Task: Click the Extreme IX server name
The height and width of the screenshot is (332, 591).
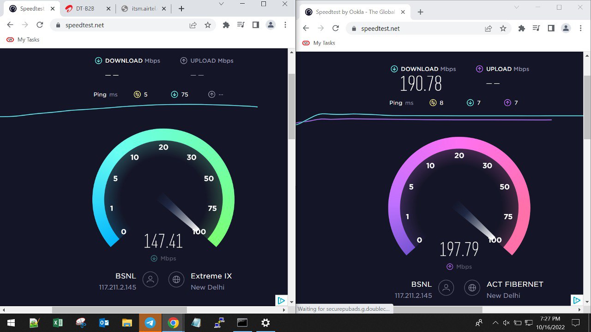Action: pyautogui.click(x=211, y=276)
